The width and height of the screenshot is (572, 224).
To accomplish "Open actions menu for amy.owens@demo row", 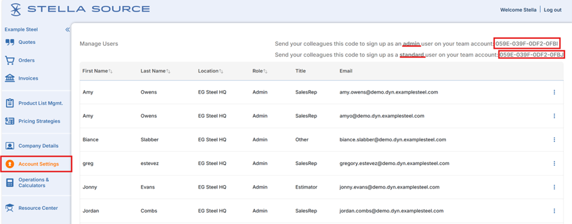I will (554, 93).
